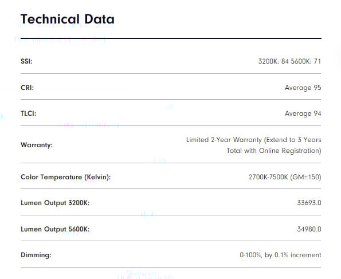
Task: Select the SSI label
Action: tap(26, 61)
